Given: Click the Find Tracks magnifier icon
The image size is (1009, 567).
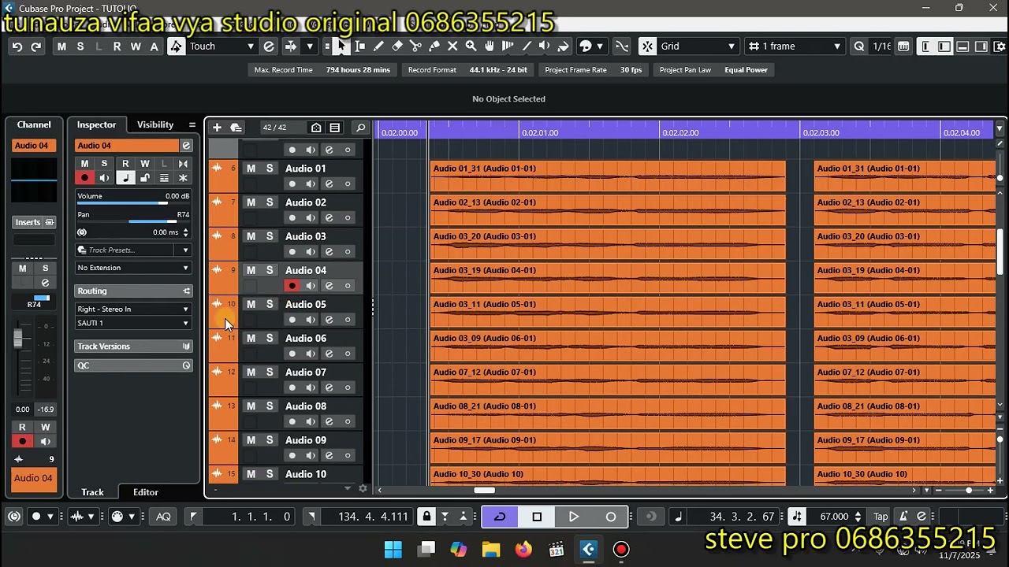Looking at the screenshot, I should point(360,128).
